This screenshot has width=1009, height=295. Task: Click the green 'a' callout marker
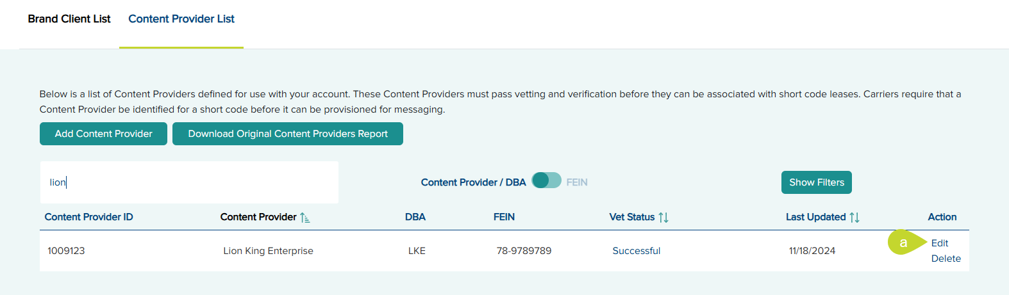point(904,243)
